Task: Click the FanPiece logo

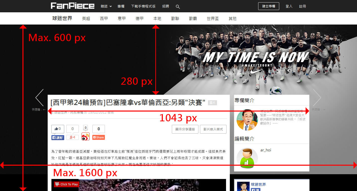Action: [73, 6]
